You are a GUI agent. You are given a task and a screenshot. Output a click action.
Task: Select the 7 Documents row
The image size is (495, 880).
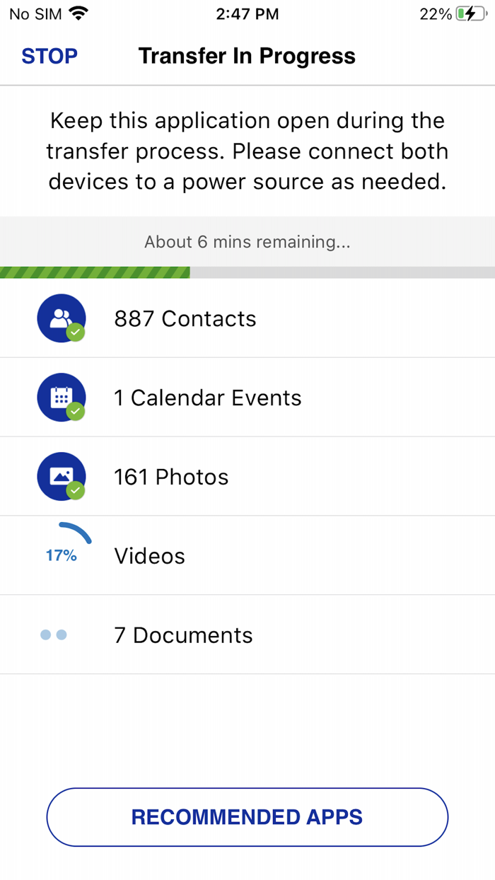click(x=183, y=636)
